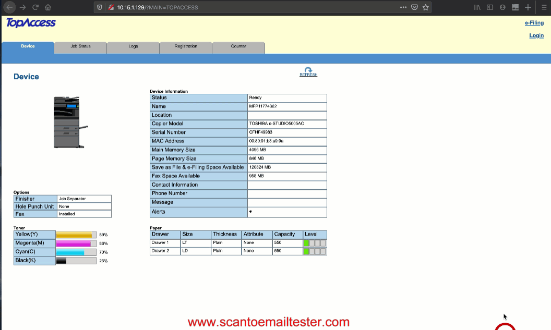The image size is (551, 330).
Task: Open the browser library icon
Action: [x=477, y=7]
